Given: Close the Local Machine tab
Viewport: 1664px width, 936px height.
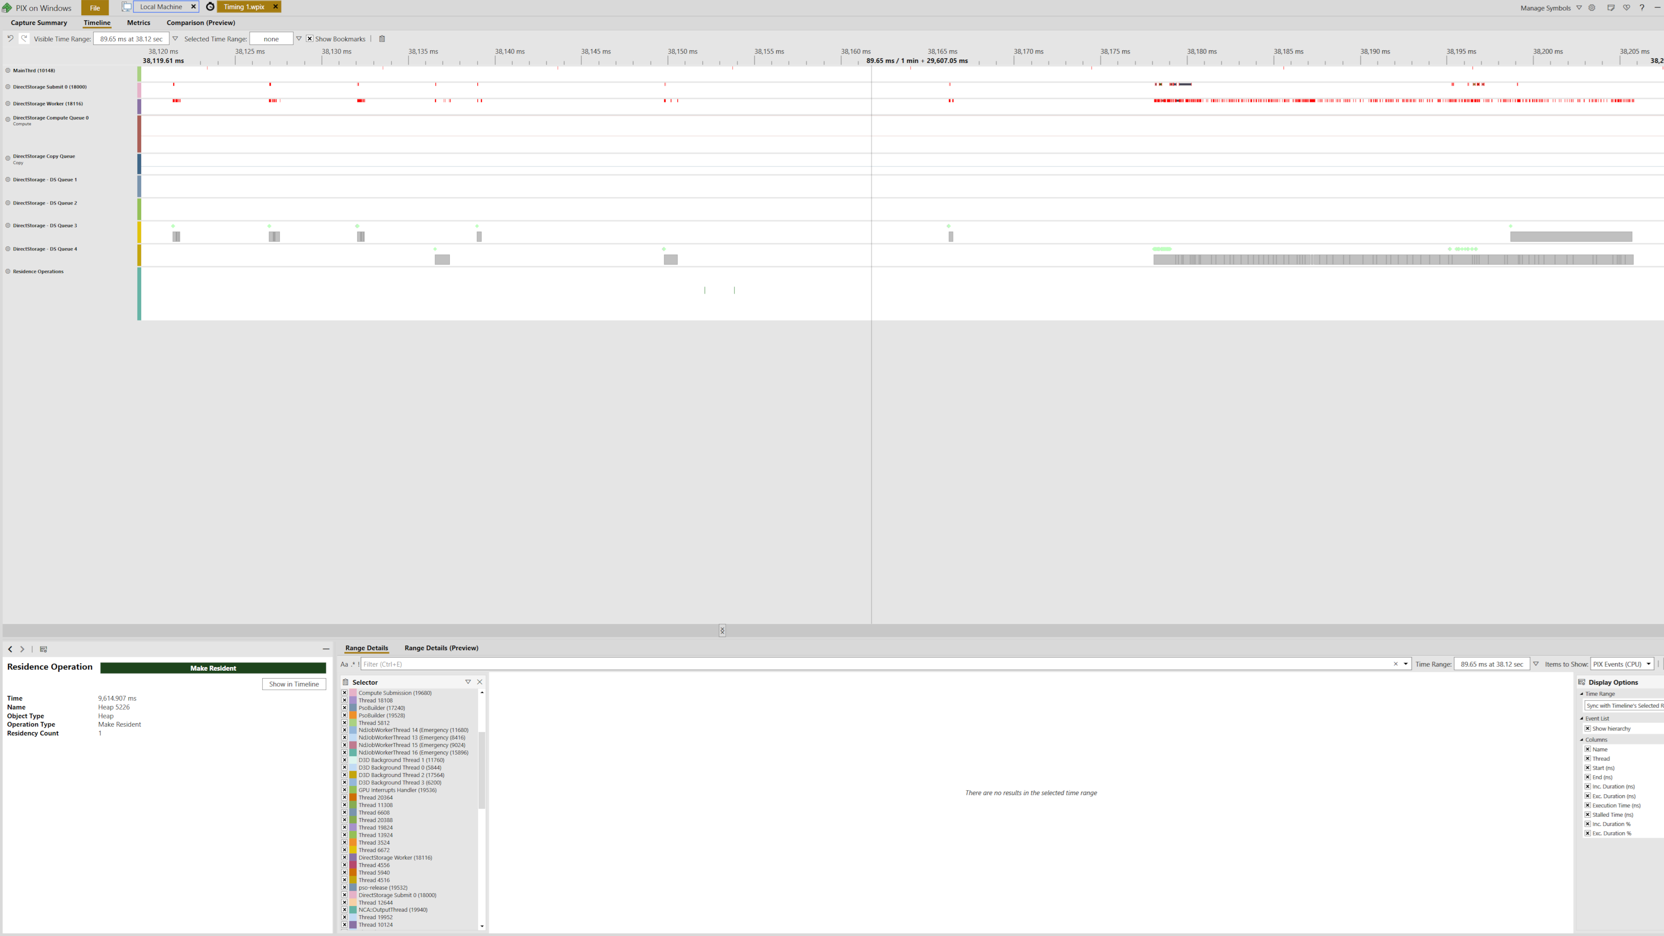Looking at the screenshot, I should (x=193, y=6).
